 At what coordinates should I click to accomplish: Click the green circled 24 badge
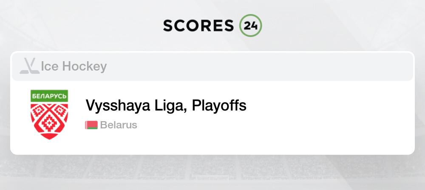point(251,26)
